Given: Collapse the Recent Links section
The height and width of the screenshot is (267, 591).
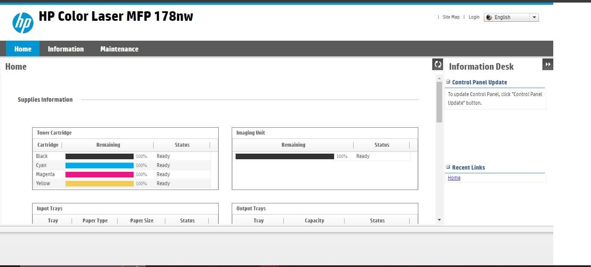Looking at the screenshot, I should pos(448,167).
